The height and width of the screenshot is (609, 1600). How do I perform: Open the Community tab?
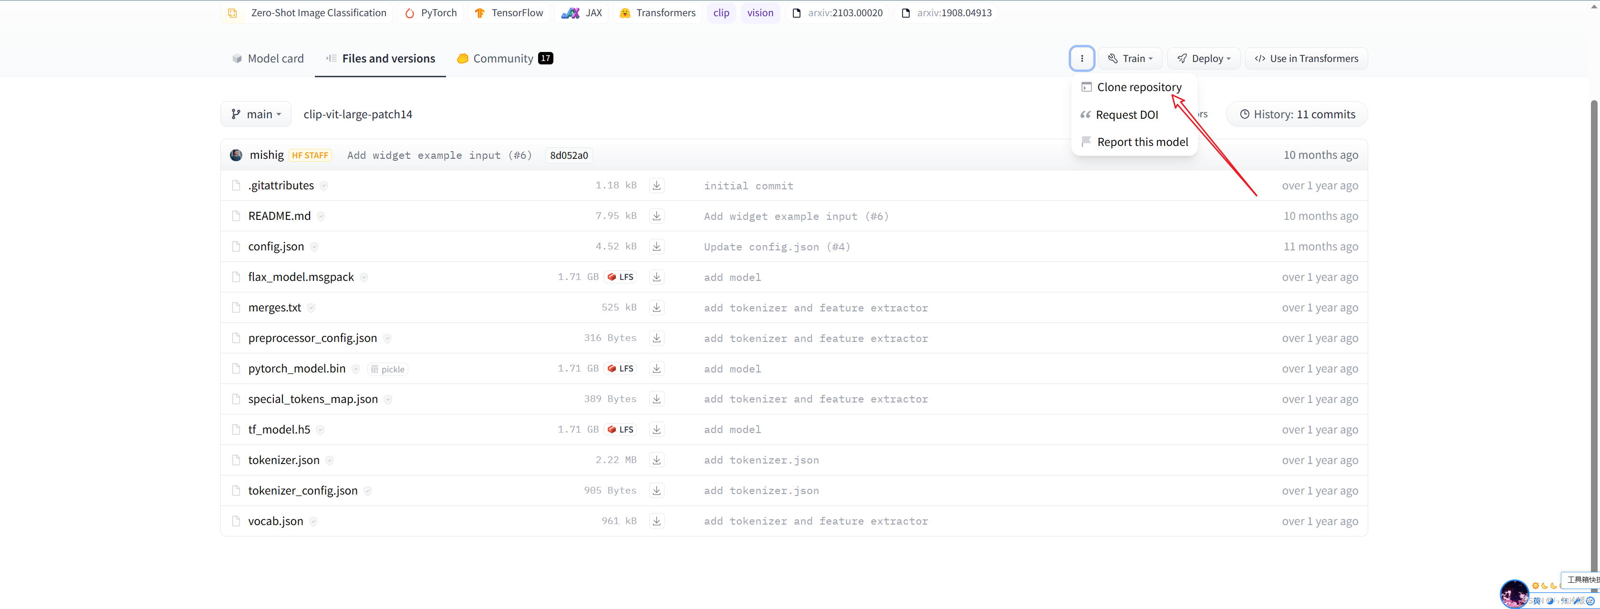click(504, 58)
